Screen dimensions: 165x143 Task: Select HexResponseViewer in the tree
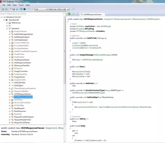tap(23, 63)
